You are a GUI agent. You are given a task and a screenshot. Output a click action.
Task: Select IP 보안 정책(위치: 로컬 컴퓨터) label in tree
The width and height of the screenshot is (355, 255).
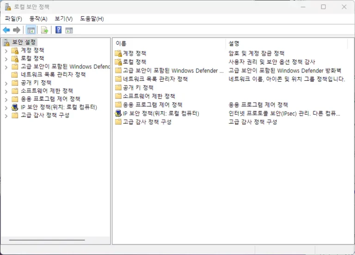tap(59, 107)
